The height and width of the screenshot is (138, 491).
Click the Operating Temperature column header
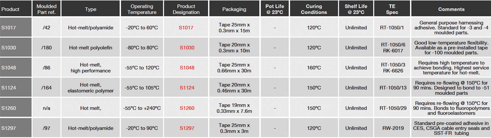(x=142, y=9)
